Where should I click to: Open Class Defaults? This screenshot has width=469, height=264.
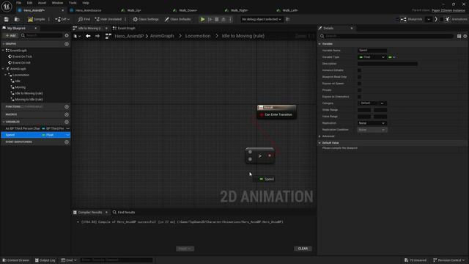177,19
